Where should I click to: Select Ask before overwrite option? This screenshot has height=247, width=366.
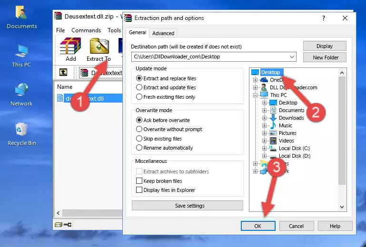[163, 120]
